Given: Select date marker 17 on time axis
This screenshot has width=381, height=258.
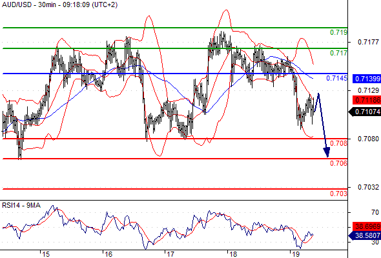Looking at the screenshot, I should [x=170, y=254].
